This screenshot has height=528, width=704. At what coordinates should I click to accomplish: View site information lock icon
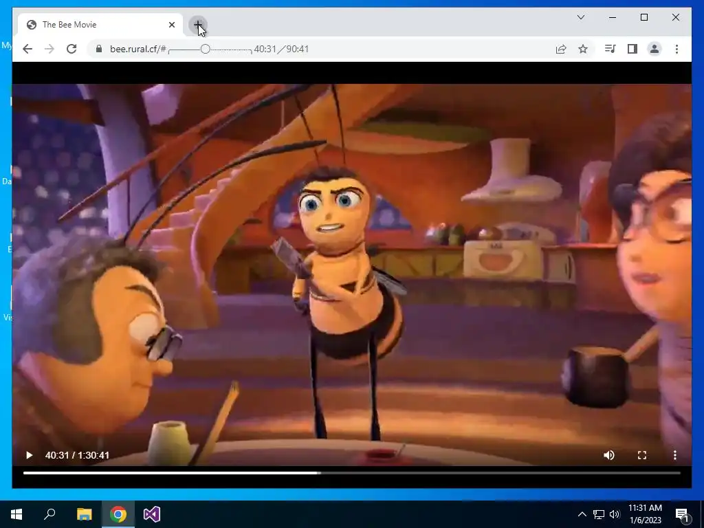coord(99,49)
